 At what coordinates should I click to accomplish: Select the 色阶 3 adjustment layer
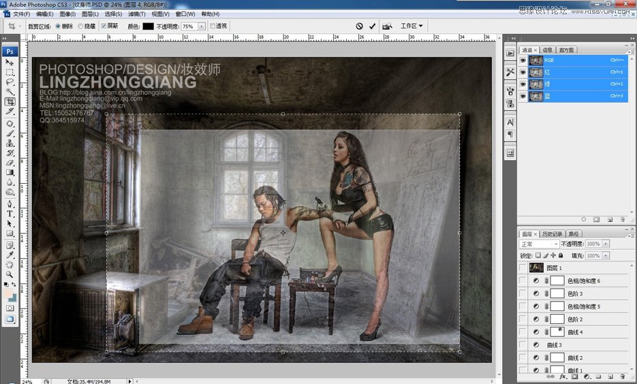click(x=576, y=293)
